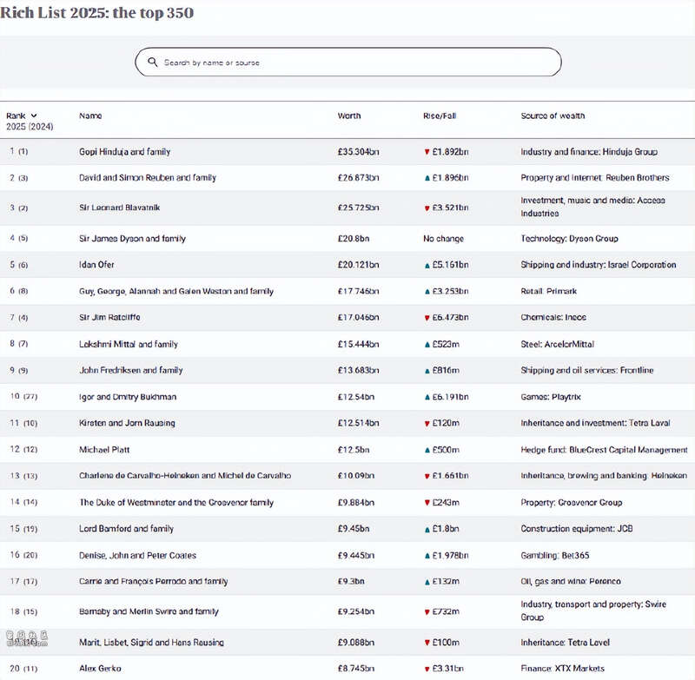
Task: Click the green up arrow beside £6.191bn
Action: click(x=427, y=397)
